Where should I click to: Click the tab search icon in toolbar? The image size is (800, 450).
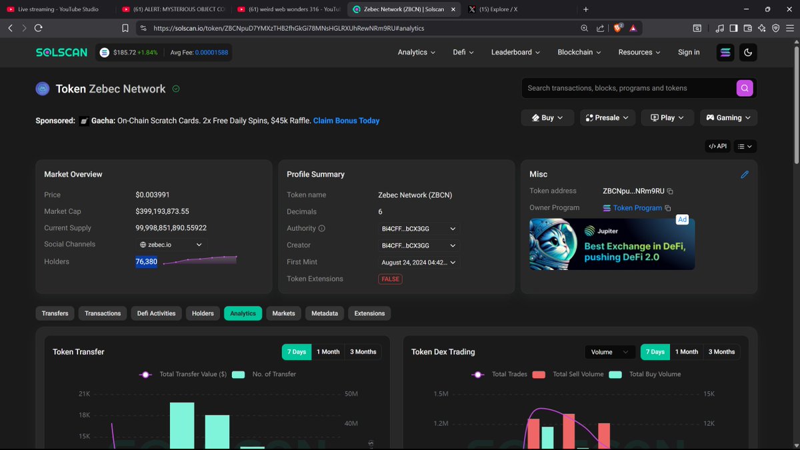(x=697, y=28)
